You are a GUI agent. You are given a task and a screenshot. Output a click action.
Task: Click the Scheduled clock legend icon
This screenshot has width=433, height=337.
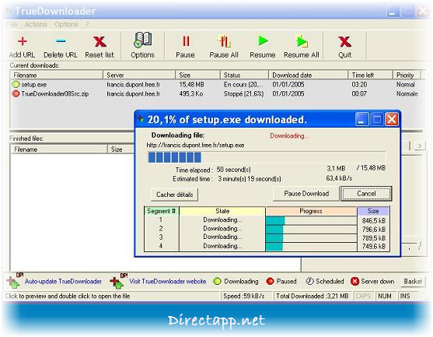pyautogui.click(x=309, y=282)
